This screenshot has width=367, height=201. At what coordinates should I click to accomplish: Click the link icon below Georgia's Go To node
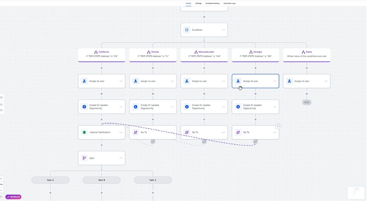pyautogui.click(x=256, y=142)
